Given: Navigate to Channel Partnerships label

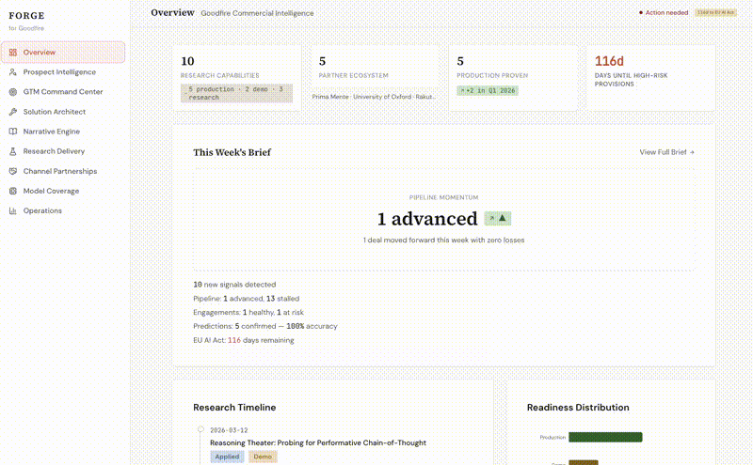Looking at the screenshot, I should 60,171.
